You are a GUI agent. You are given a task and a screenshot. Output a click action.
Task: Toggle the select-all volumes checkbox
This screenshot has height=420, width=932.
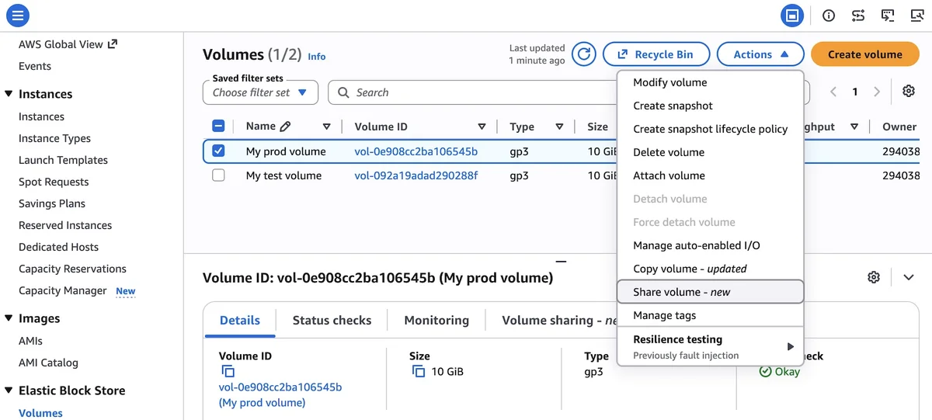(218, 127)
